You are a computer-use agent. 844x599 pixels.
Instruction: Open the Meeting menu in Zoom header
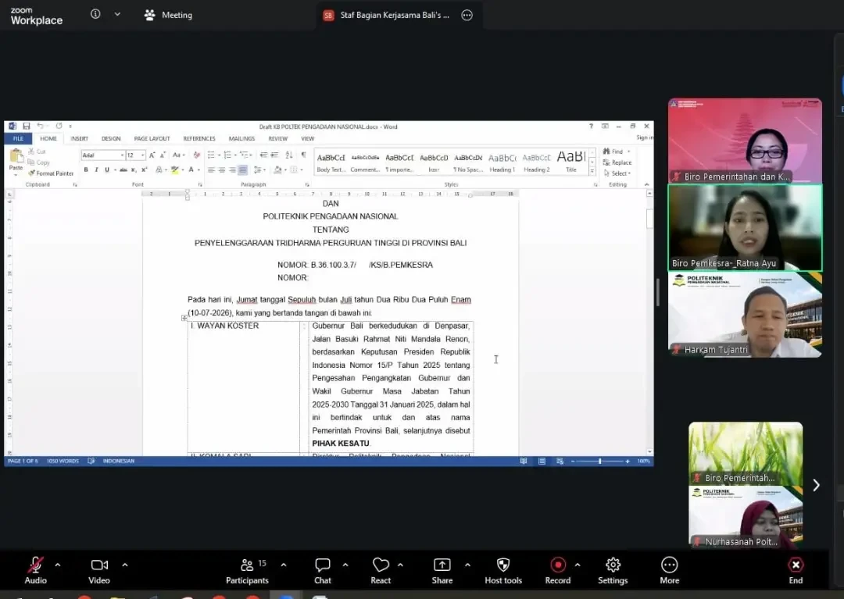(169, 15)
